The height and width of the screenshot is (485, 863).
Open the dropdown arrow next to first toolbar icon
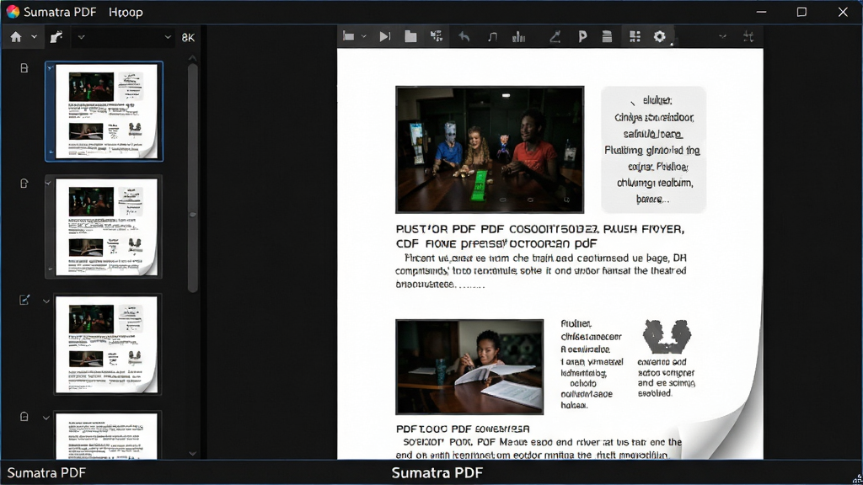364,37
